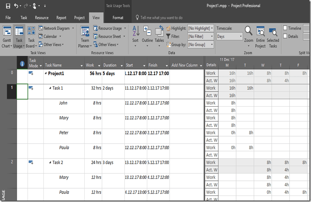Tick the Details checkbox
311x202 pixels.
click(285, 36)
